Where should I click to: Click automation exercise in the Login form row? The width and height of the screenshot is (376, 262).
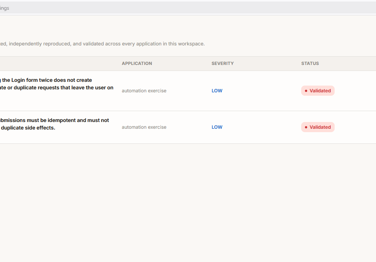point(144,91)
